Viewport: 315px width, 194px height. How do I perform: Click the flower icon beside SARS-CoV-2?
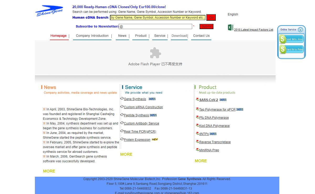(197, 99)
